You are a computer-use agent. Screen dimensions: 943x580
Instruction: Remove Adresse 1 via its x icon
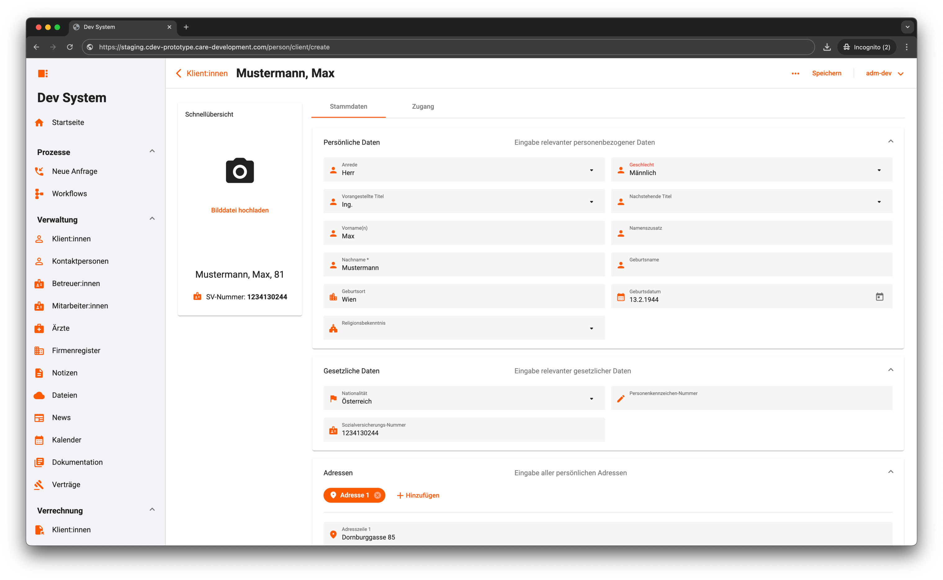[377, 495]
